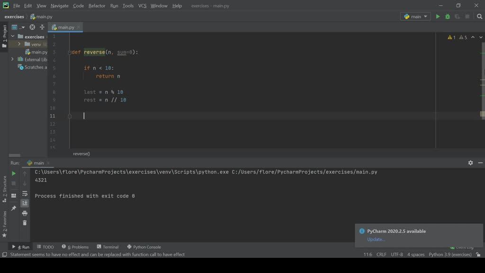Select main.py in the project tree

39,52
